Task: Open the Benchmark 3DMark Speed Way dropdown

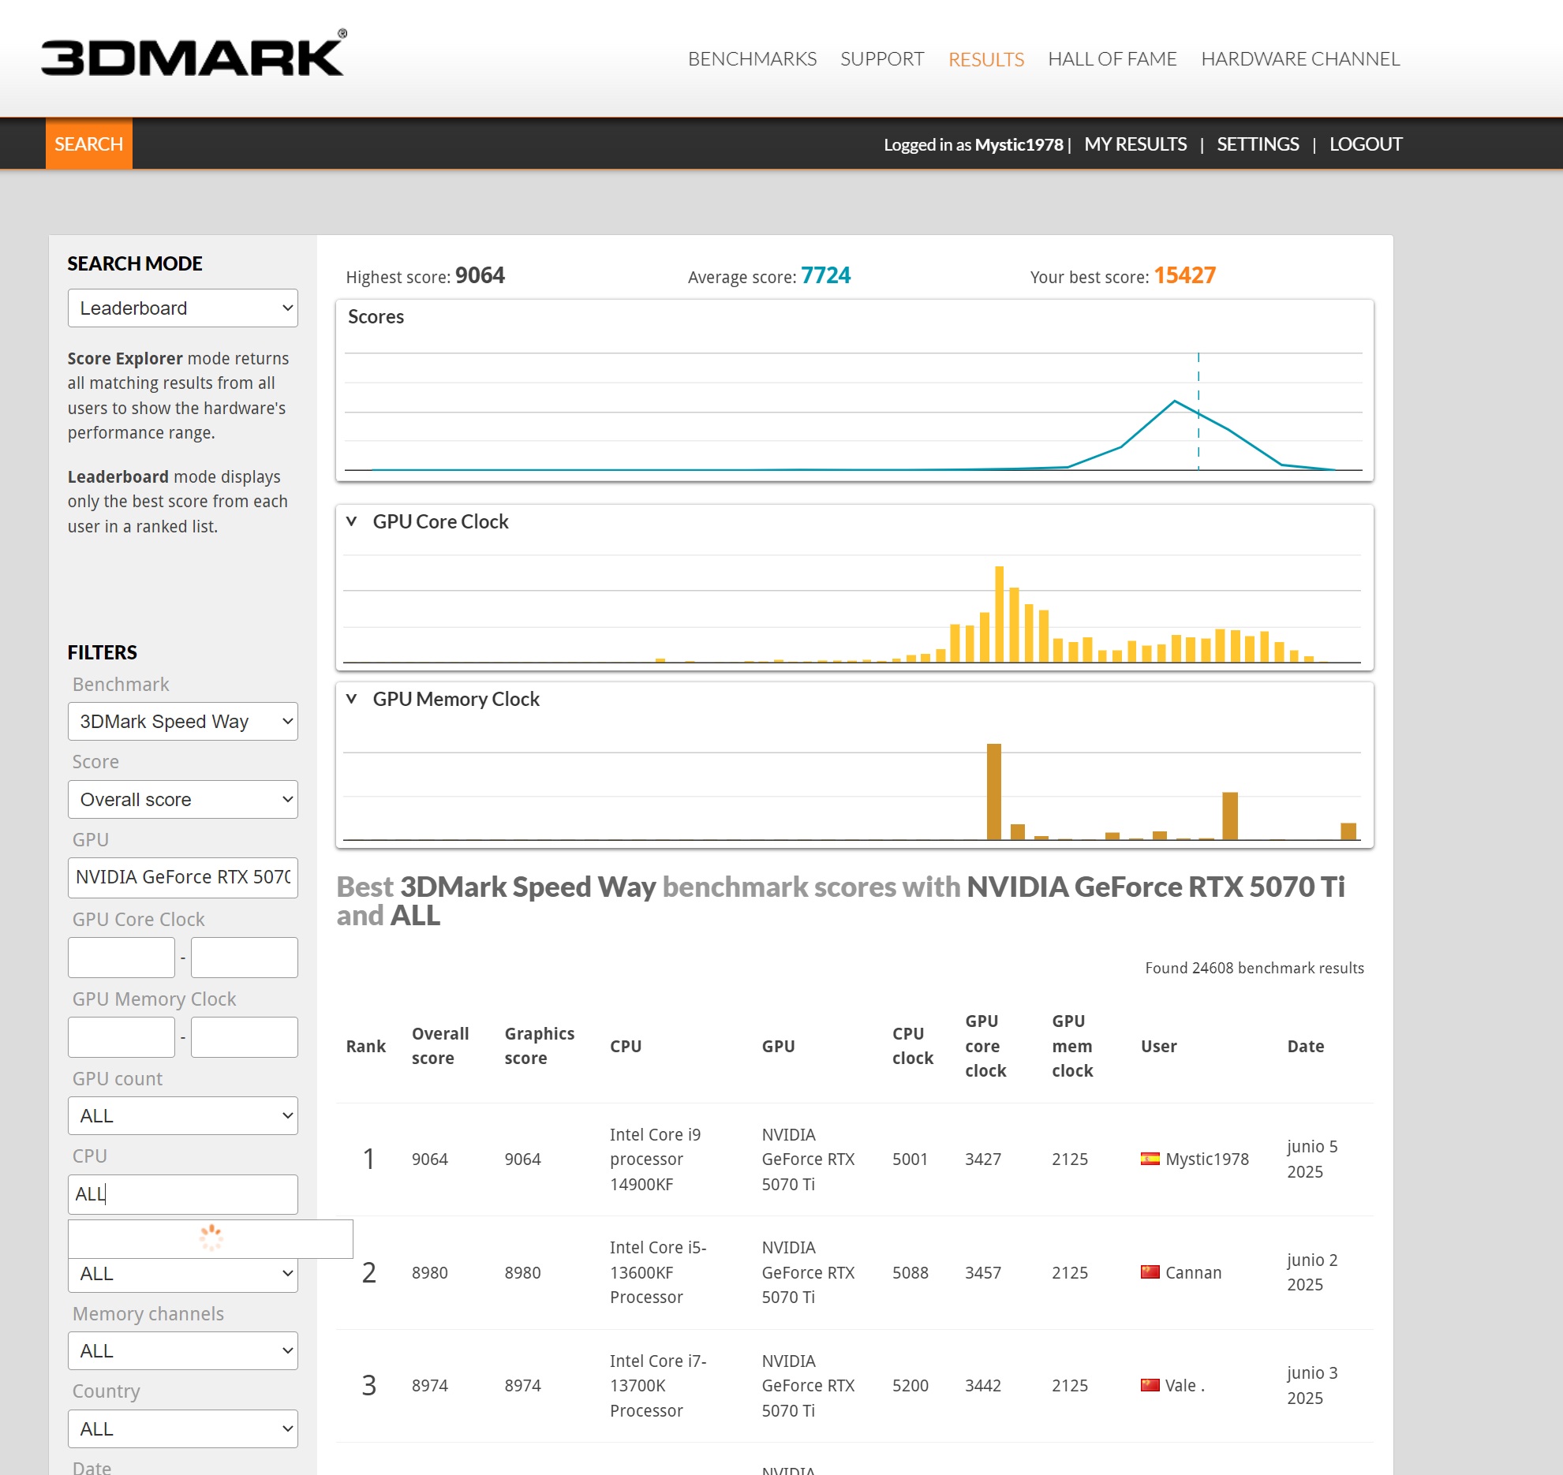Action: 183,721
